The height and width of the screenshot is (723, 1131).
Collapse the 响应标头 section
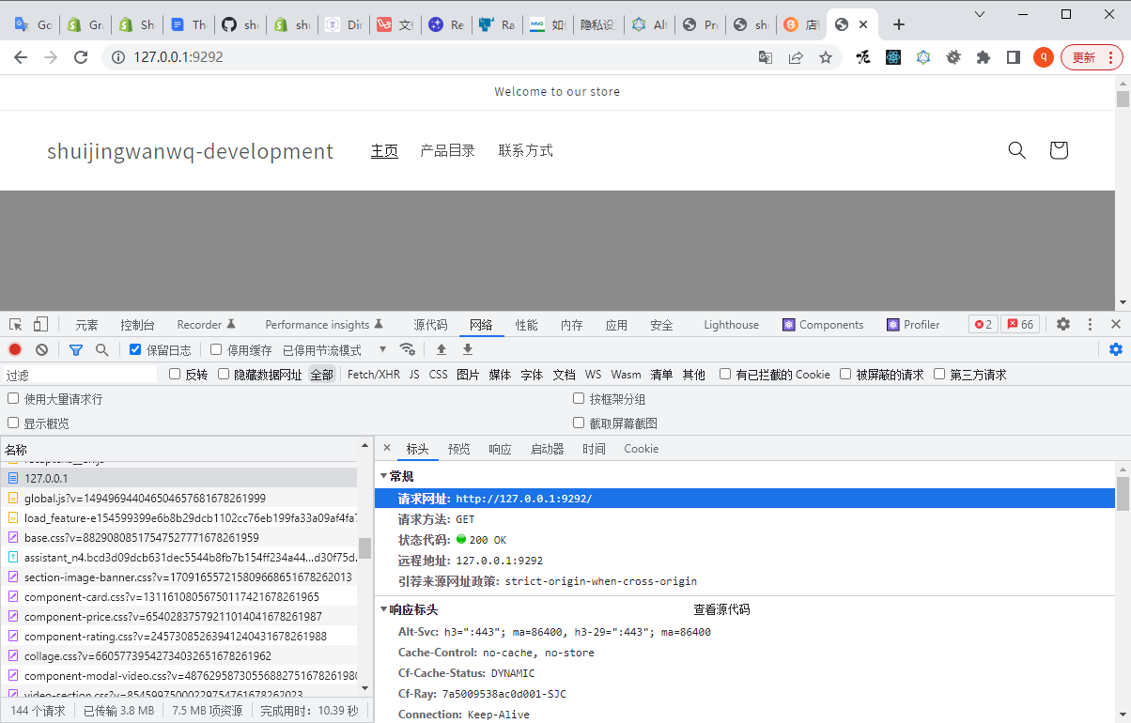pos(383,609)
